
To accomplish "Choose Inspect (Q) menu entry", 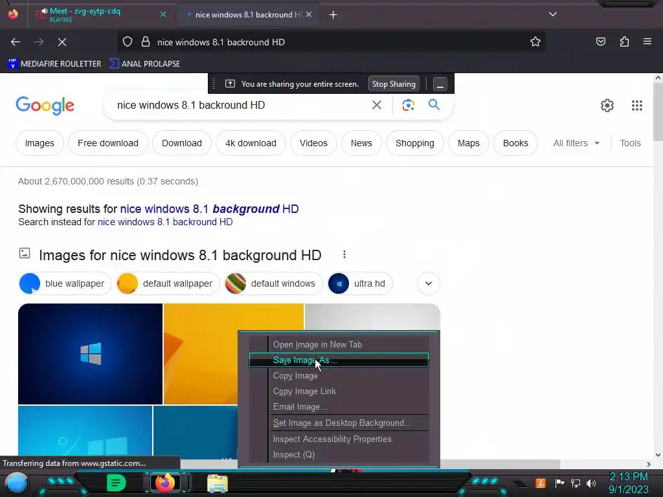I will click(x=339, y=455).
